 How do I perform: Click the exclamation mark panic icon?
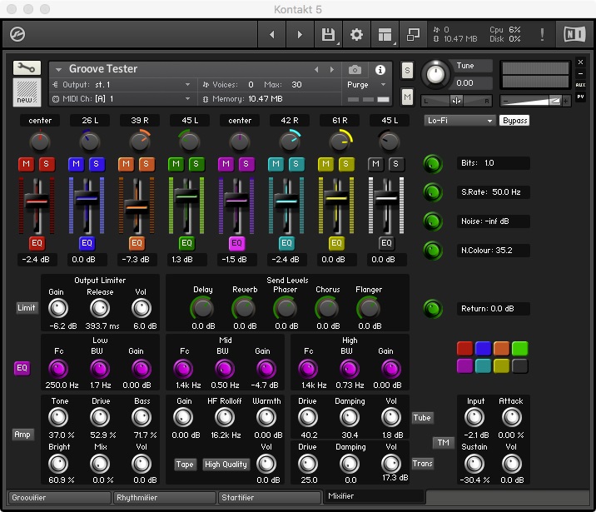click(x=543, y=35)
